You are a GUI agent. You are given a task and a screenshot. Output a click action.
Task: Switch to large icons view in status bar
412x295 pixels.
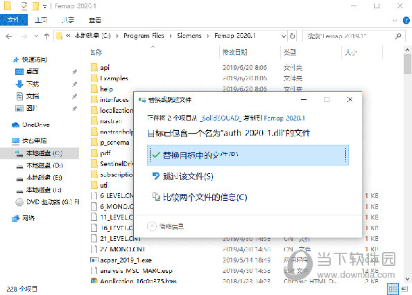click(x=404, y=289)
